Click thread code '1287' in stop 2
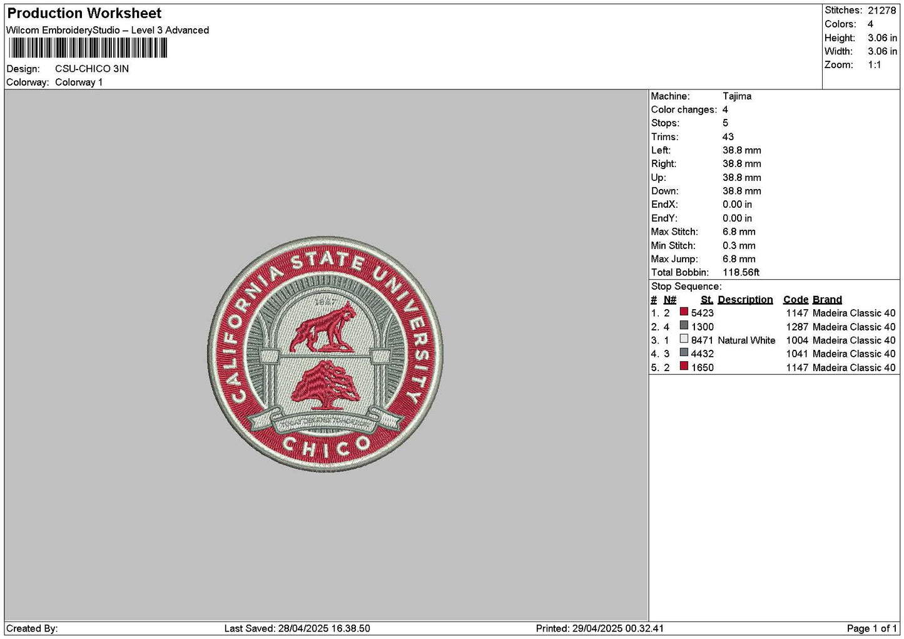This screenshot has height=639, width=904. click(797, 327)
